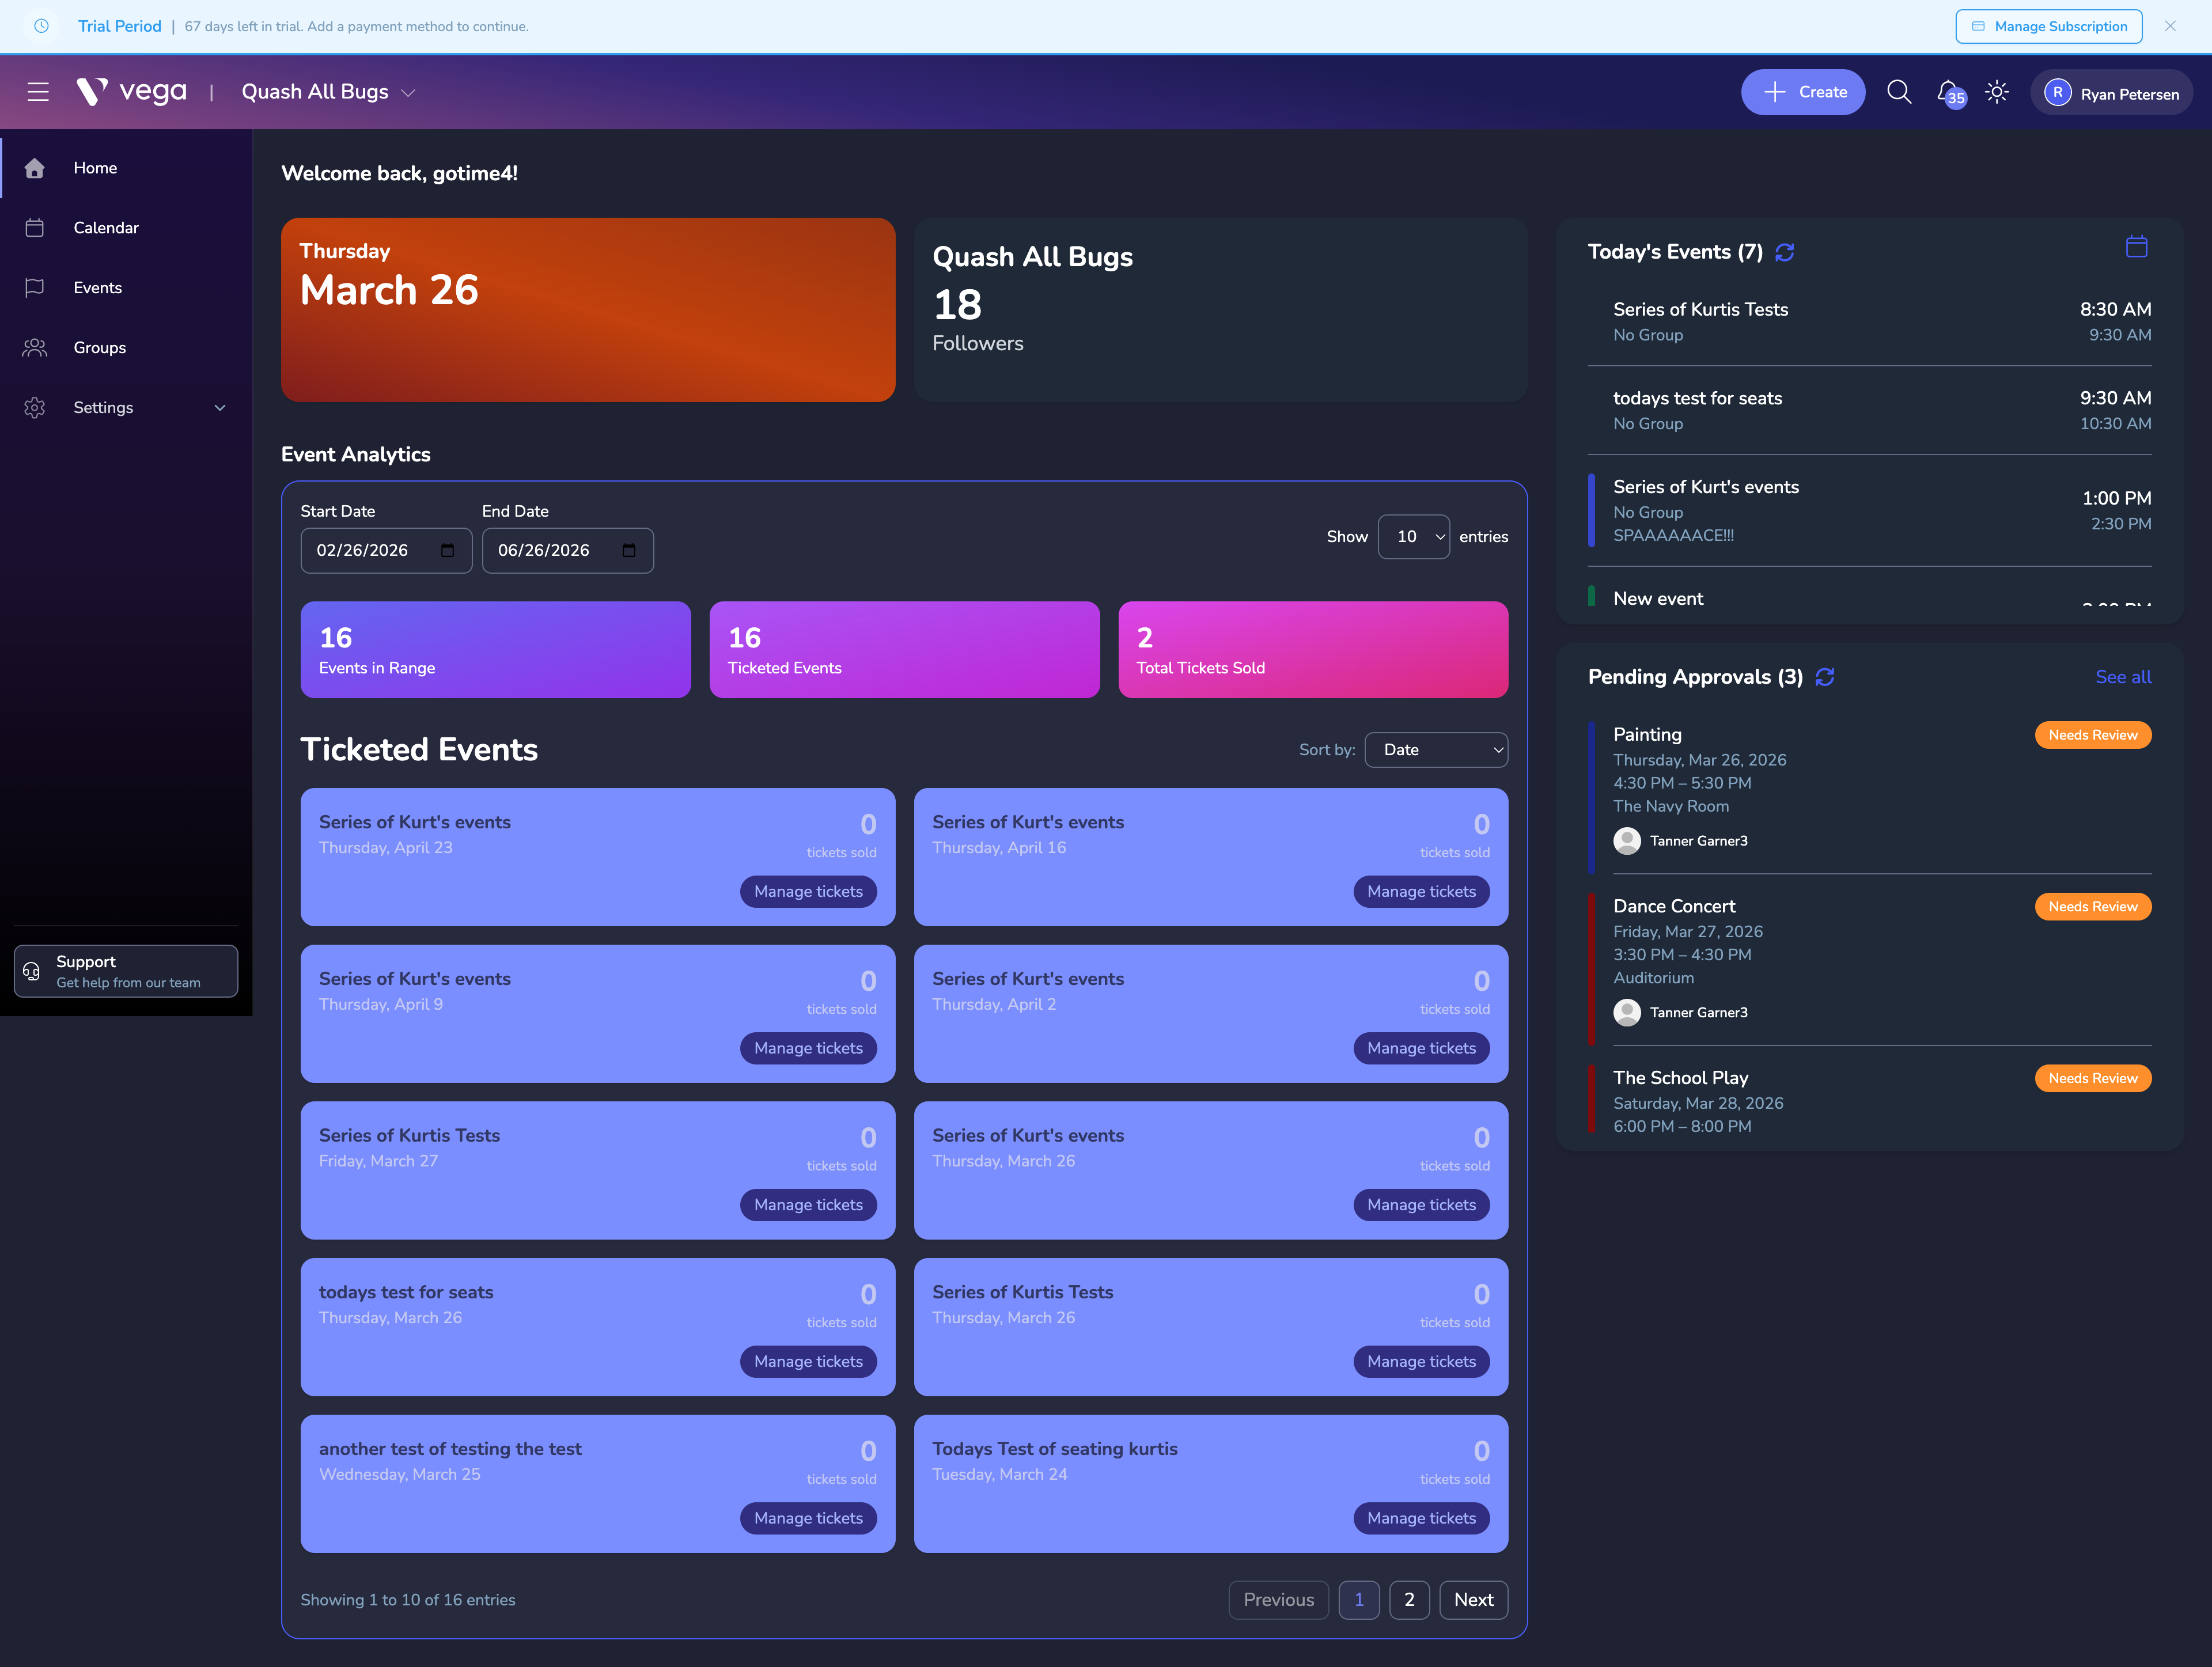This screenshot has width=2212, height=1667.
Task: Open Calendar from the sidebar icon
Action: click(x=35, y=227)
